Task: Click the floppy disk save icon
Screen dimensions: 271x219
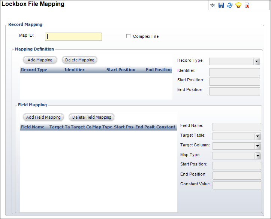Action: 221,5
